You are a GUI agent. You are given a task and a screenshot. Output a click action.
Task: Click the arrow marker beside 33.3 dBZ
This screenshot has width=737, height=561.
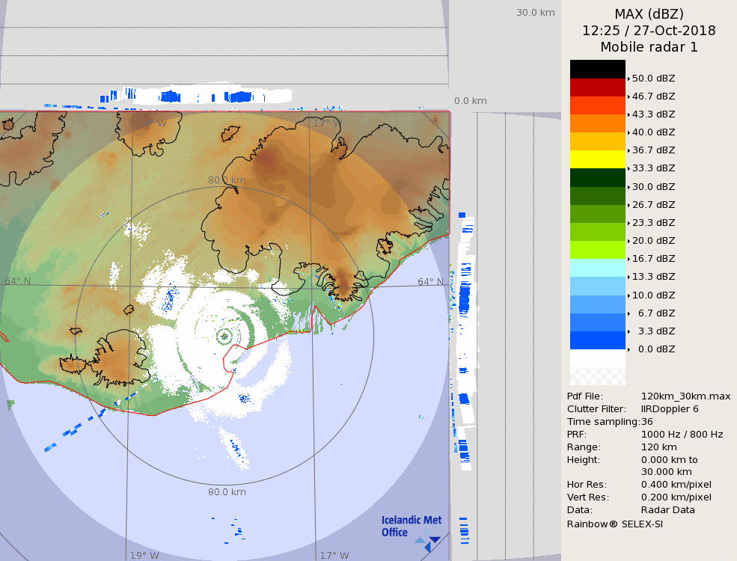629,168
